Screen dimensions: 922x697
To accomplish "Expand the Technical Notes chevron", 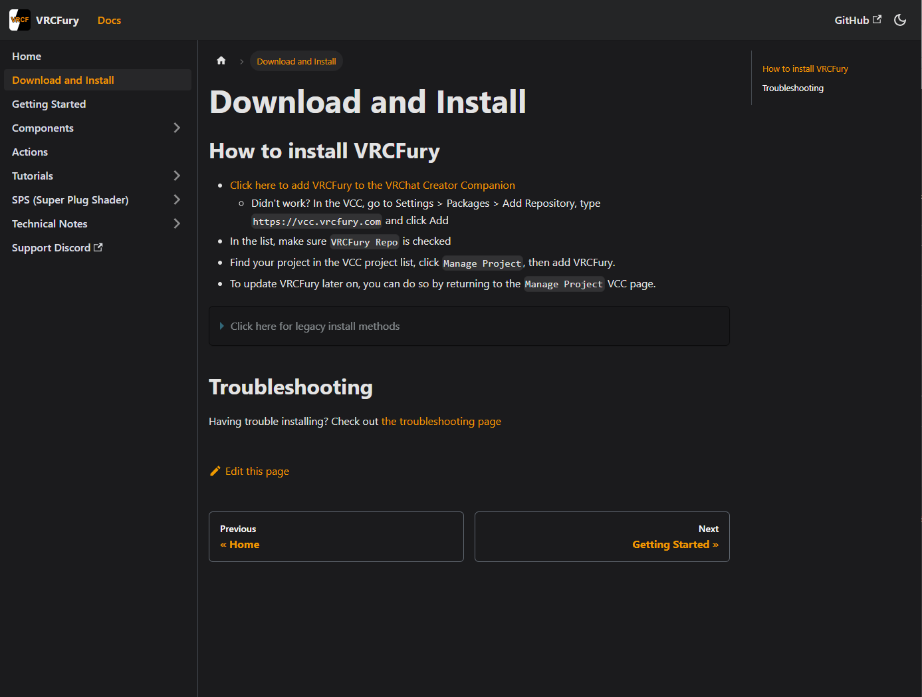I will (177, 223).
